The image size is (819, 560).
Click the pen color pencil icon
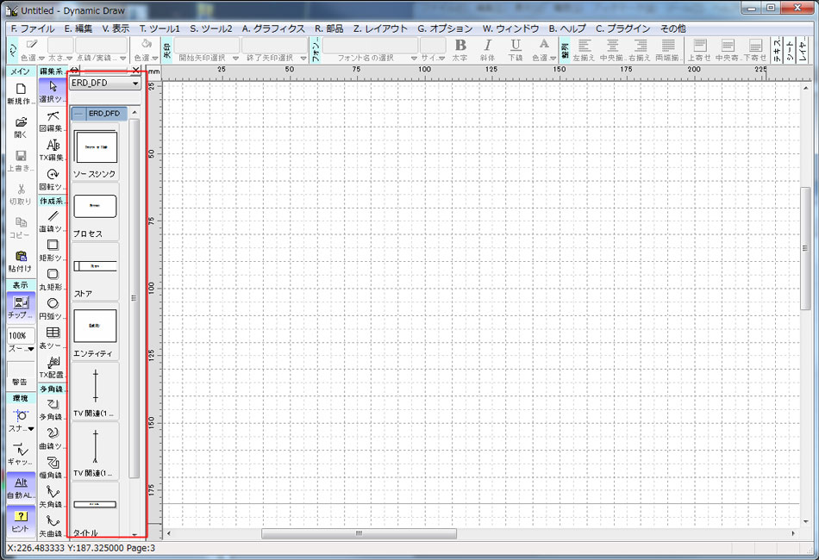pyautogui.click(x=32, y=44)
